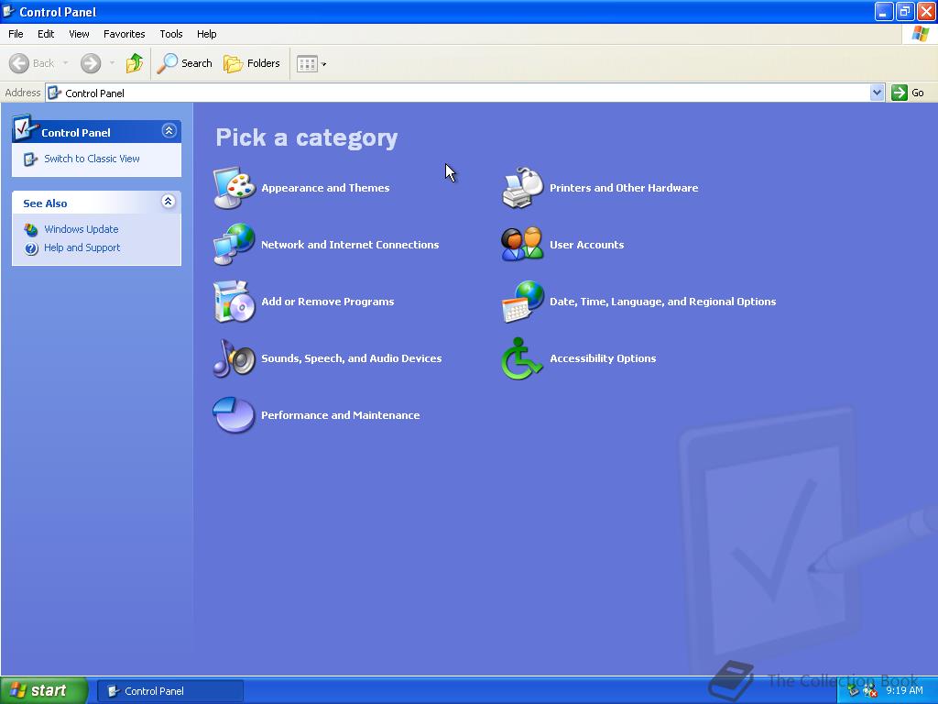Screen dimensions: 938x704
Task: Click the Windows flag logo in the menu bar corner
Action: [920, 34]
